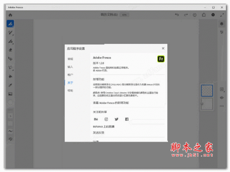Image resolution: width=230 pixels, height=172 pixels.
Task: Select the Paint Bucket fill tool
Action: [x=10, y=76]
